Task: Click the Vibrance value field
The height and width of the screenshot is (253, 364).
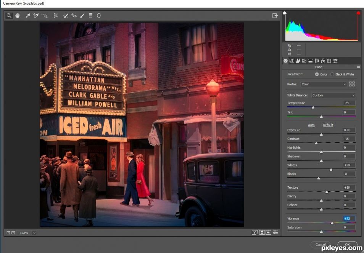Action: tap(349, 218)
